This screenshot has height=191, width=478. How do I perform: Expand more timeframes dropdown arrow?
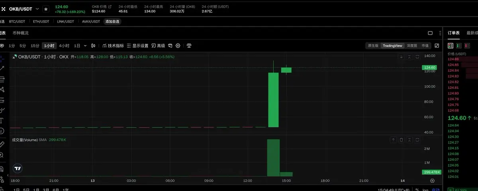pos(85,46)
